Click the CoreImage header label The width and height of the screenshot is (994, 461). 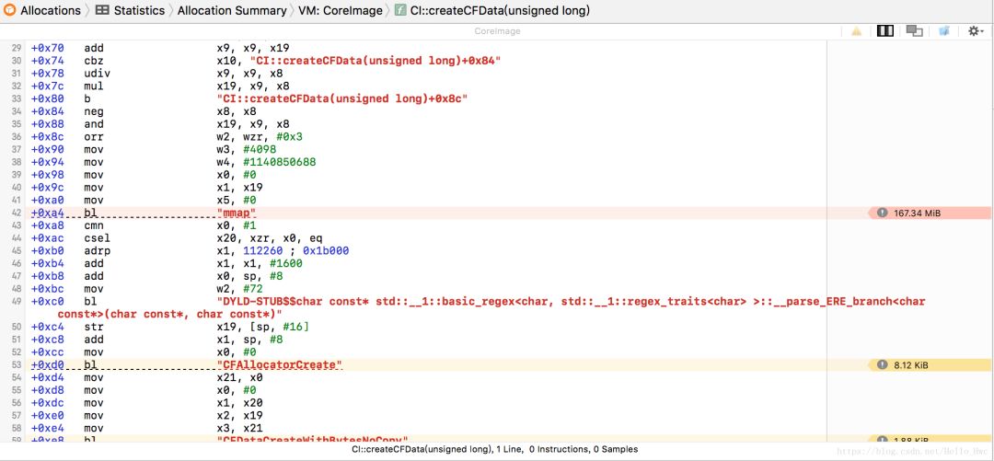(x=497, y=31)
